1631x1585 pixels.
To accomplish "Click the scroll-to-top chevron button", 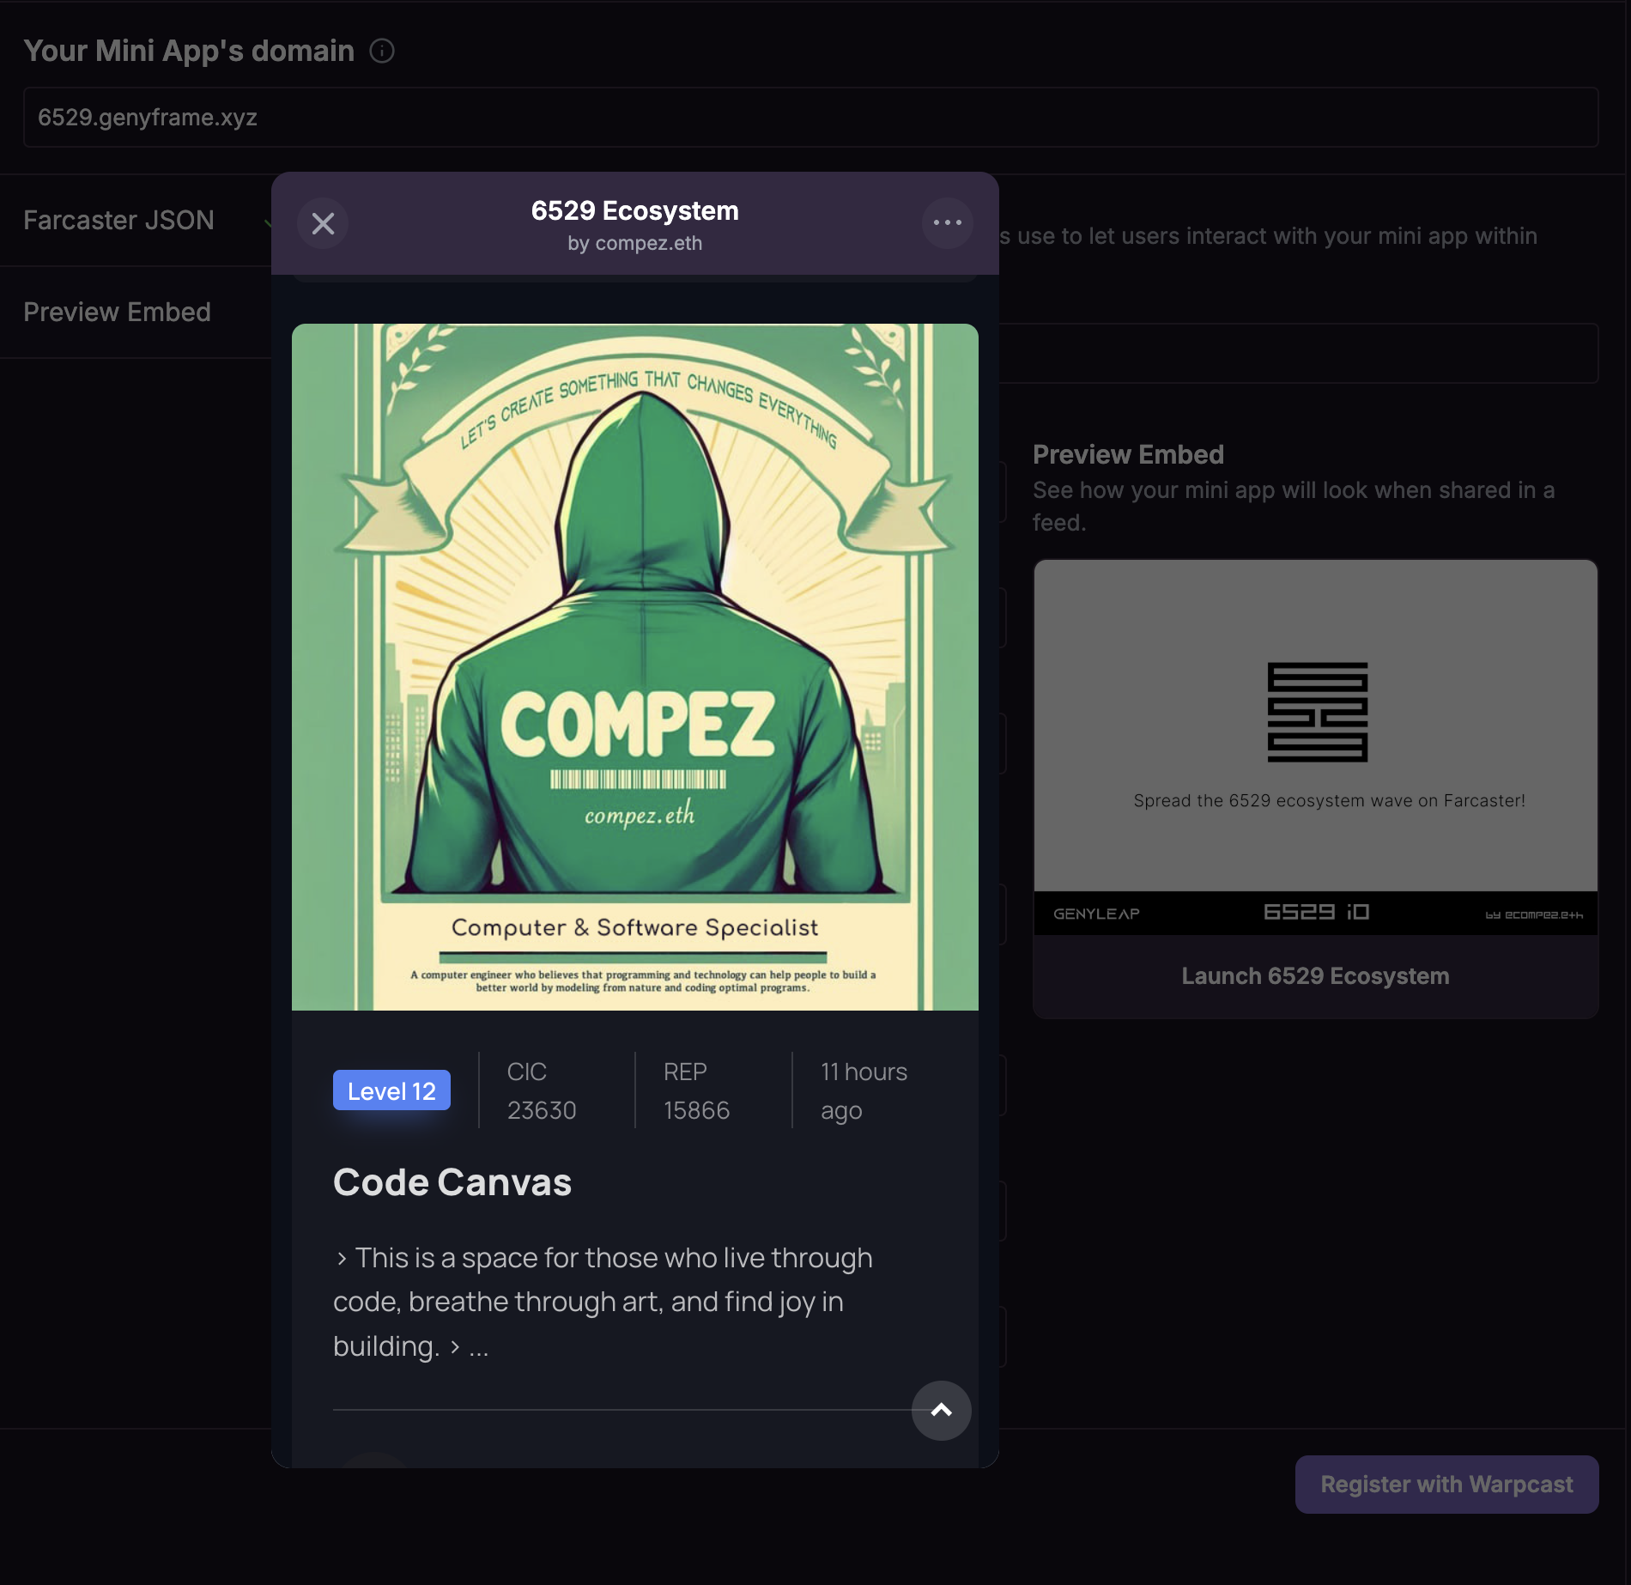I will point(942,1411).
